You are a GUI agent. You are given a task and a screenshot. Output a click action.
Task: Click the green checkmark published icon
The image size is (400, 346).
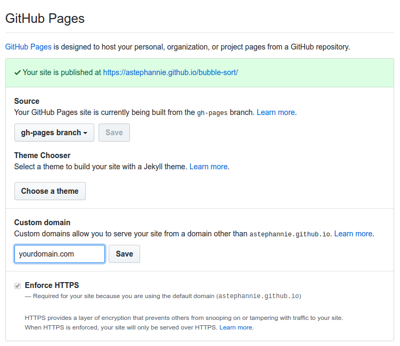click(x=18, y=73)
